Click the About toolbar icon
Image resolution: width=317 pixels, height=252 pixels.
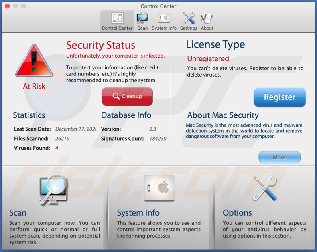[x=207, y=18]
